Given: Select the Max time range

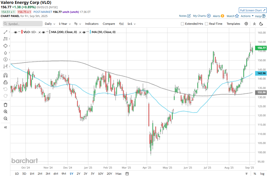Looking at the screenshot, I should (119, 174).
